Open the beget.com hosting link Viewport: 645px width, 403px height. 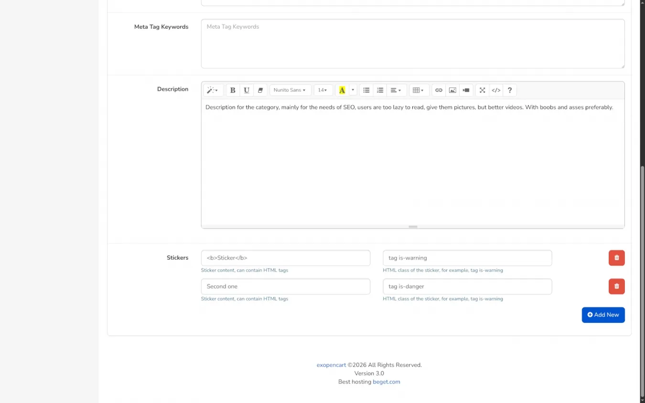click(386, 382)
